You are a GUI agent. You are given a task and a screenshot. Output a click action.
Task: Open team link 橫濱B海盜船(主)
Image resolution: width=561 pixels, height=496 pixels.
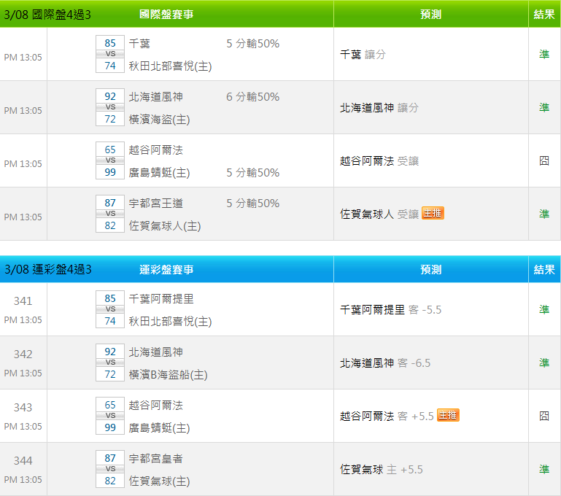coord(168,374)
